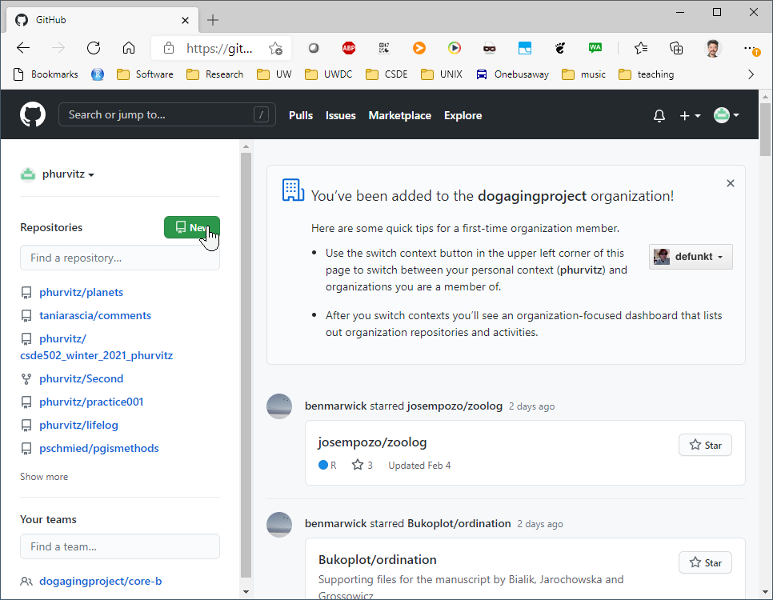Viewport: 773px width, 600px height.
Task: Star the Bukoplot/ordination repository
Action: click(705, 562)
